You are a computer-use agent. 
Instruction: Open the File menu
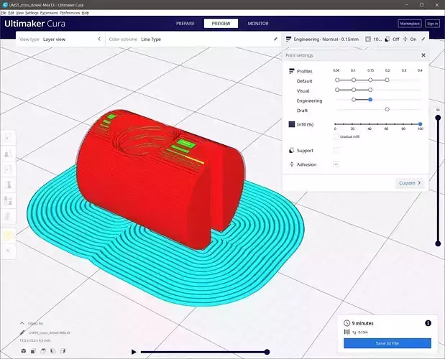point(4,13)
